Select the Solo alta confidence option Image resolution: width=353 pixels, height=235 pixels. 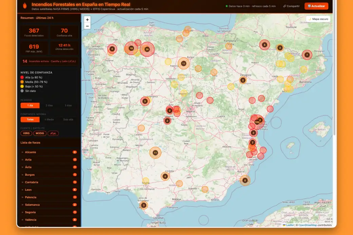(68, 119)
